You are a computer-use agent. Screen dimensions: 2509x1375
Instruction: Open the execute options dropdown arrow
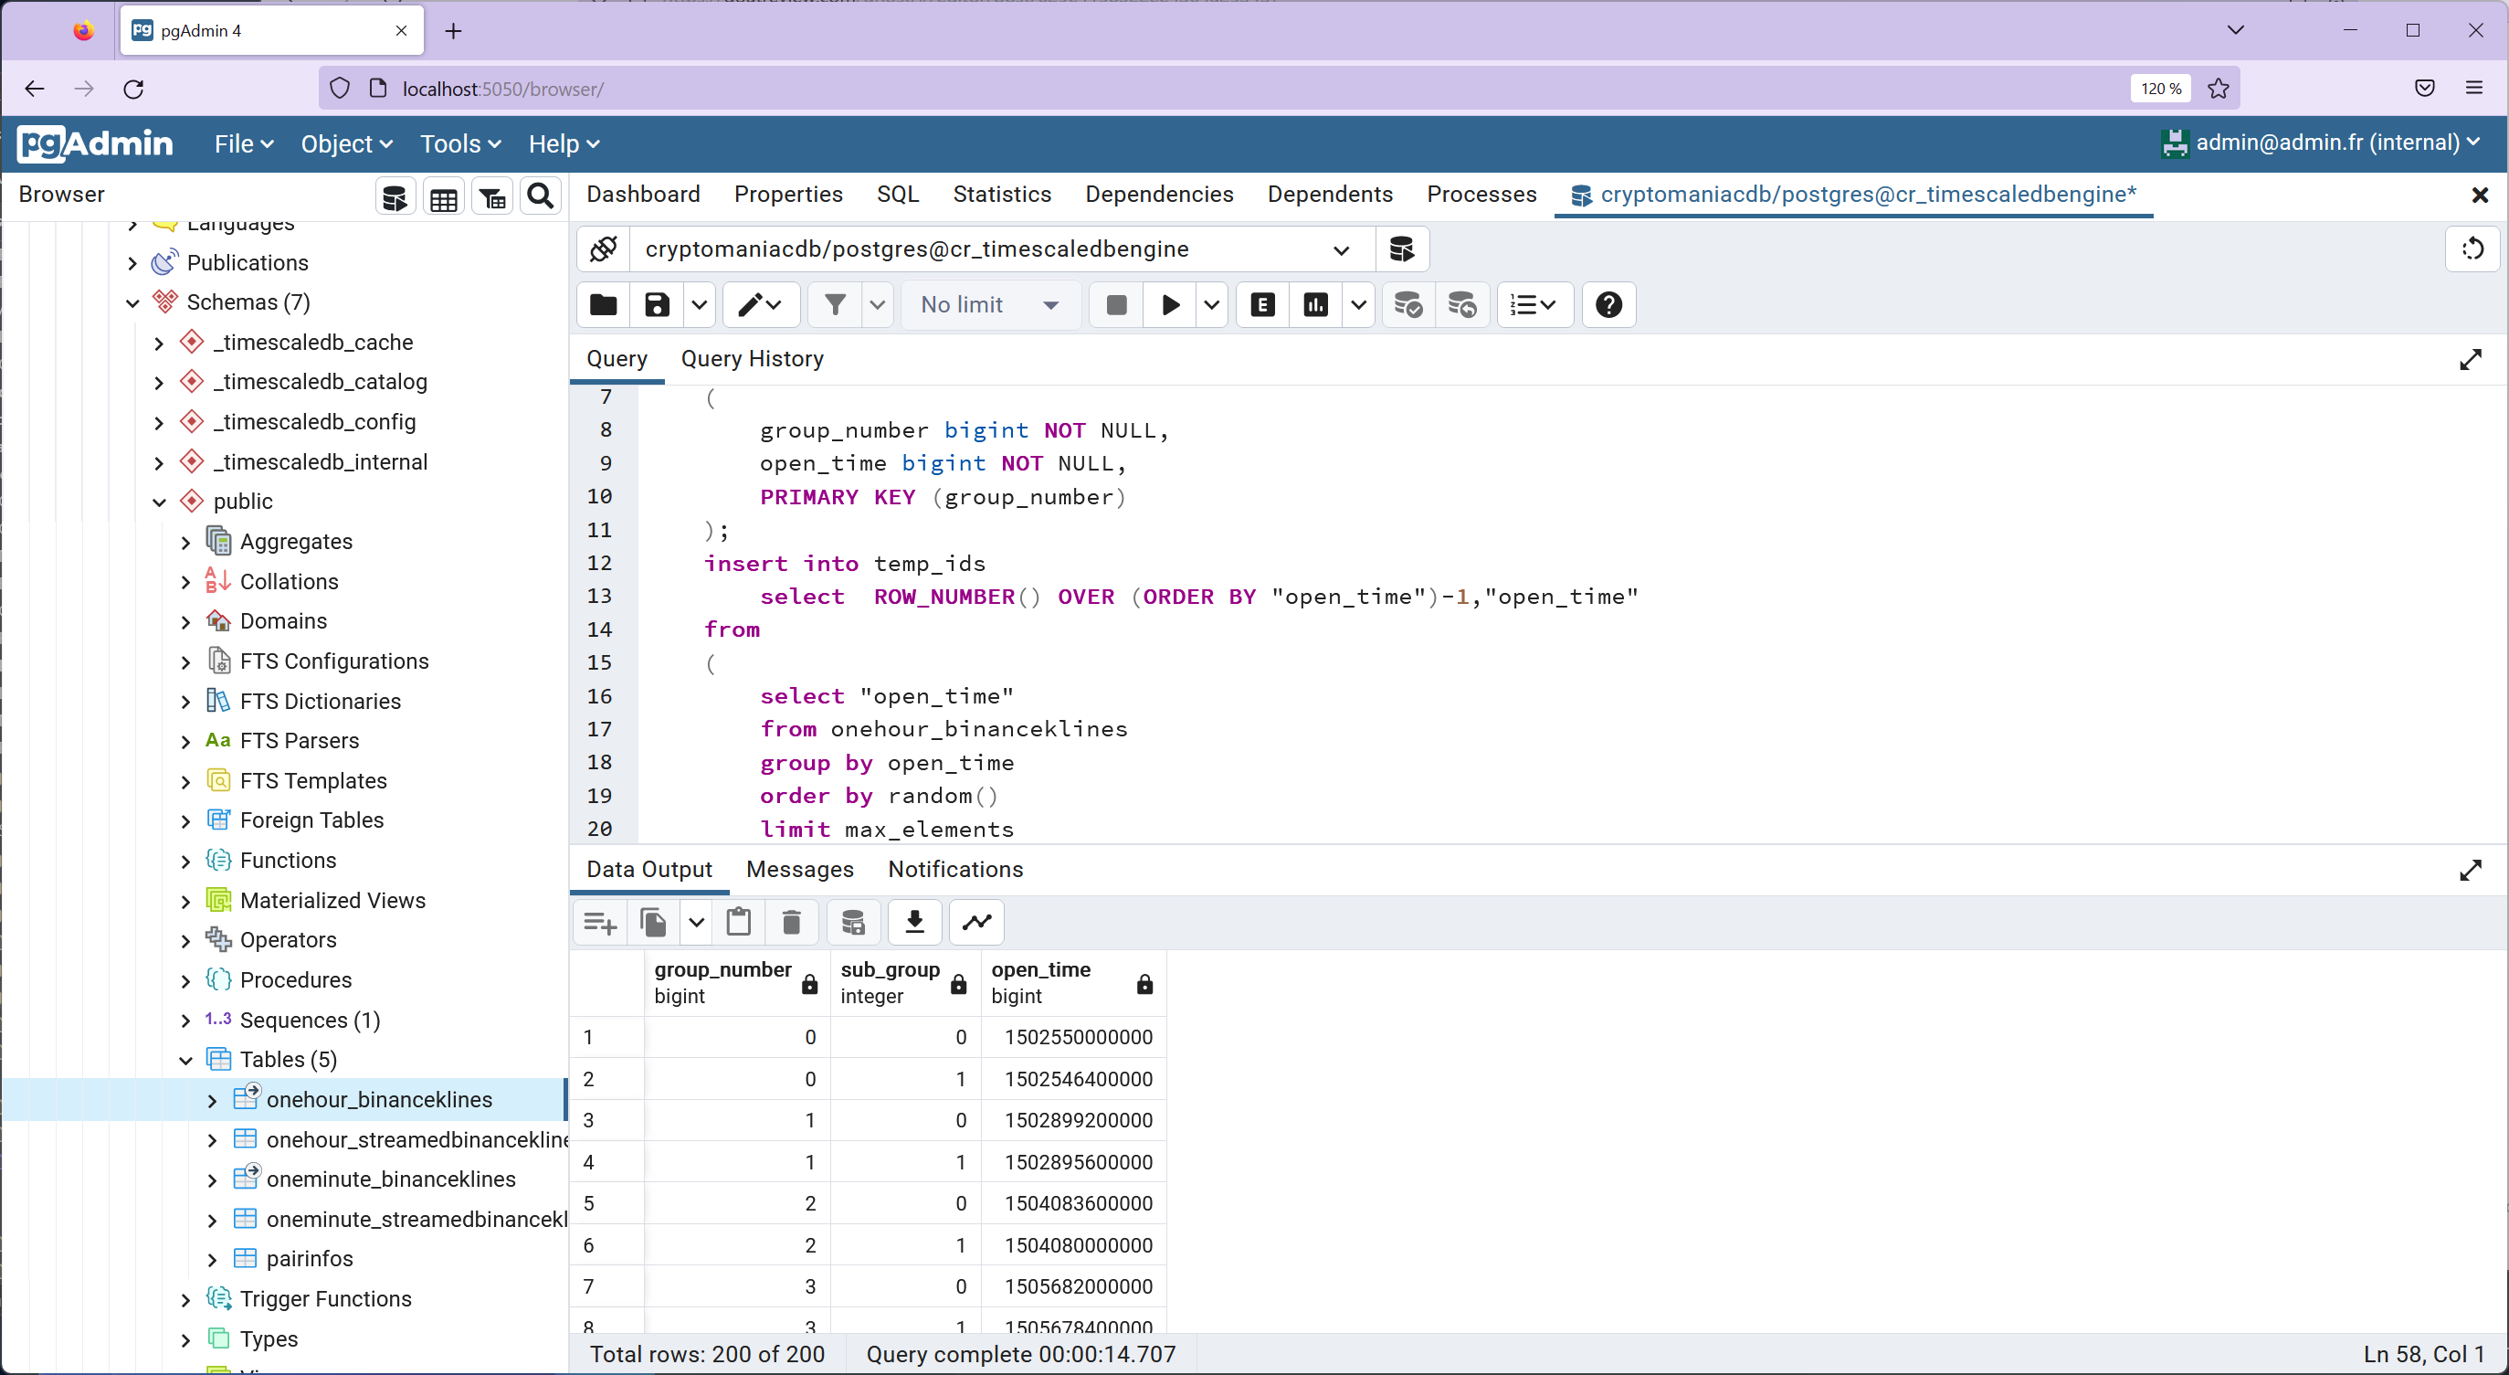(1212, 305)
